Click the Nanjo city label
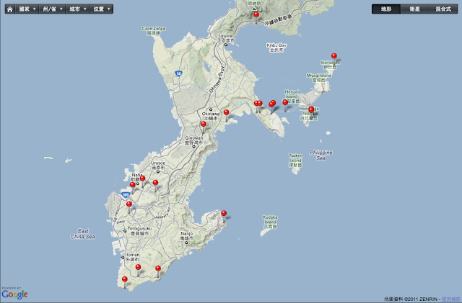 click(x=187, y=235)
